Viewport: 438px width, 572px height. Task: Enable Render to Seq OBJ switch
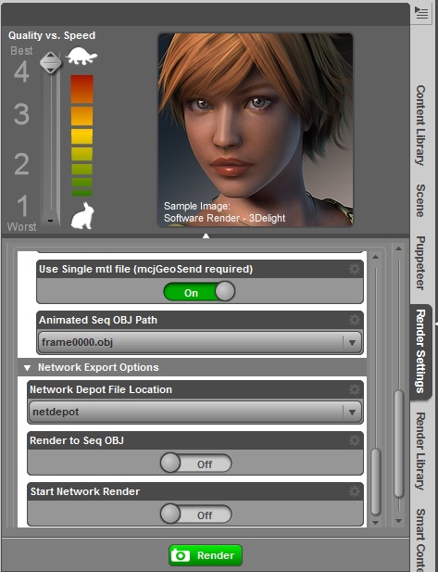196,464
